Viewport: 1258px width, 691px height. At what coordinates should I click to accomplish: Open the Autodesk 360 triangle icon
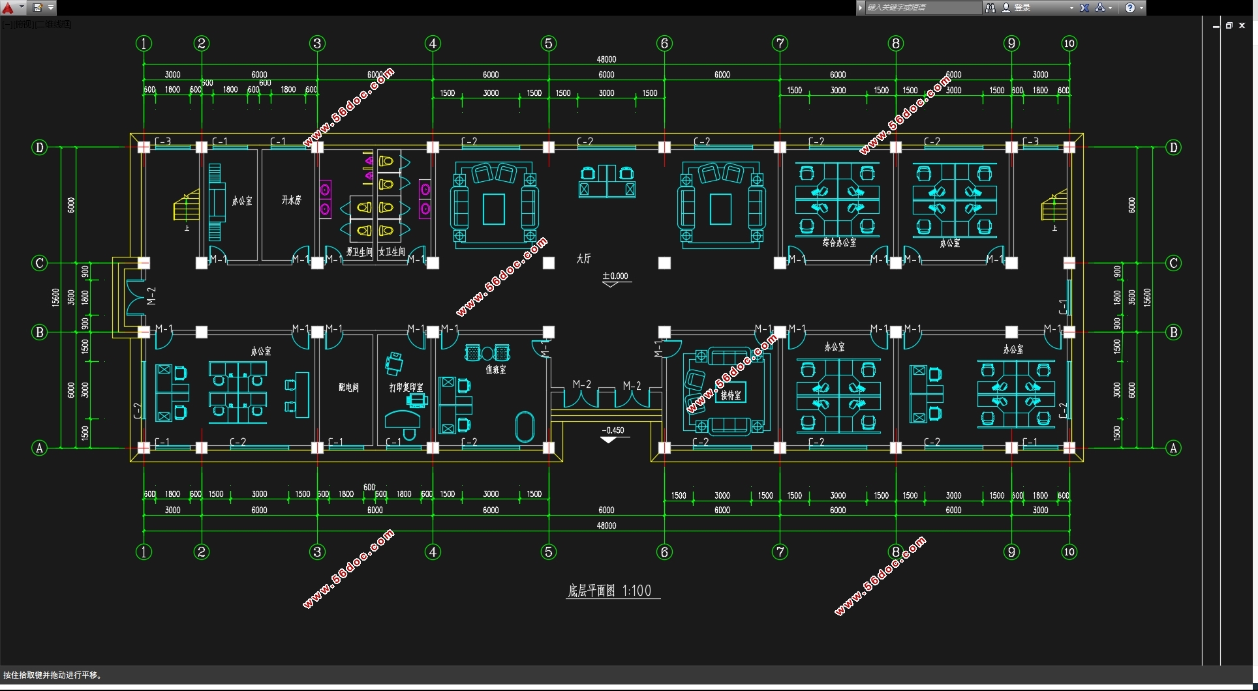pos(1100,8)
